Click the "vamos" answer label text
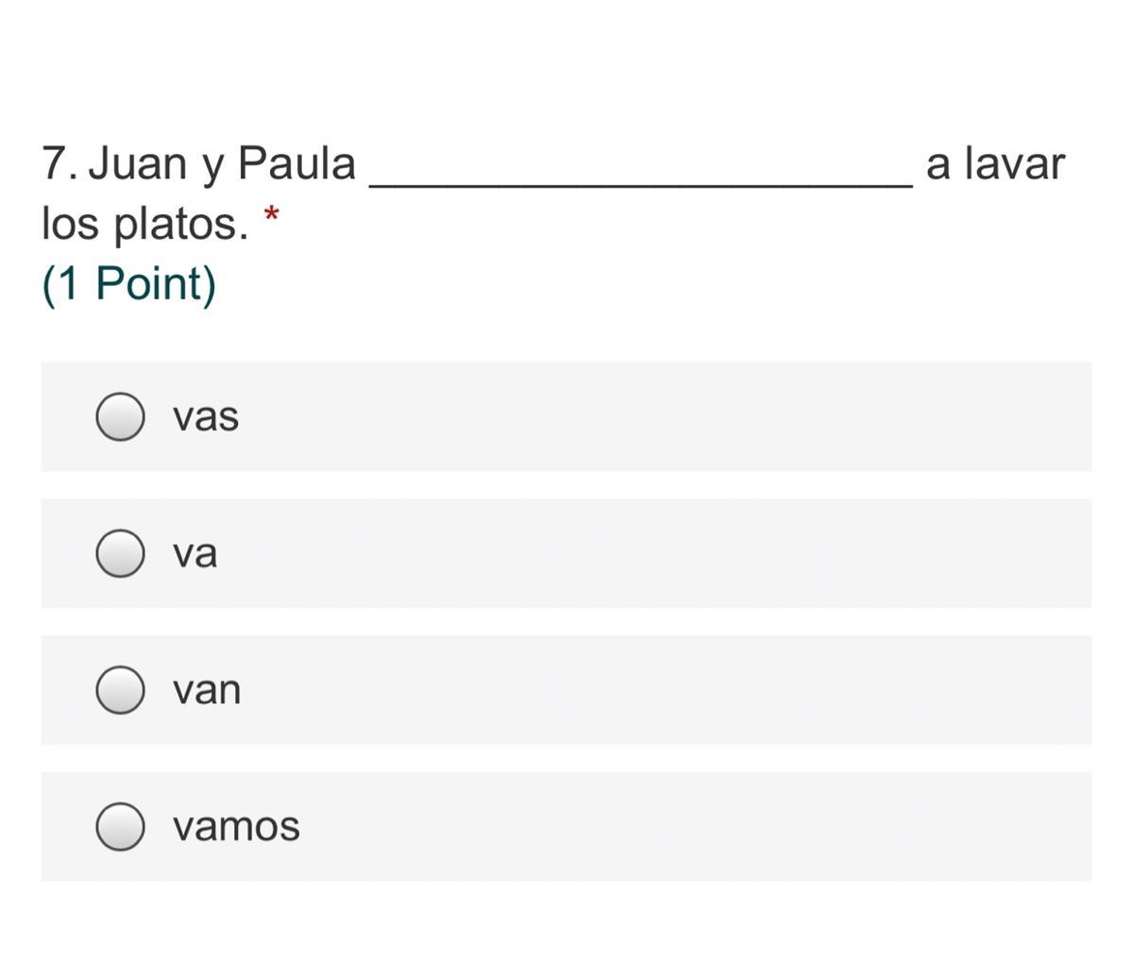Image resolution: width=1133 pixels, height=978 pixels. [x=236, y=827]
